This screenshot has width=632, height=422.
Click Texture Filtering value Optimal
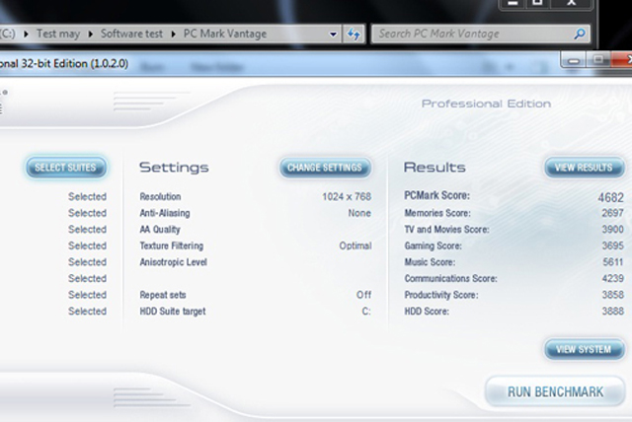[355, 246]
